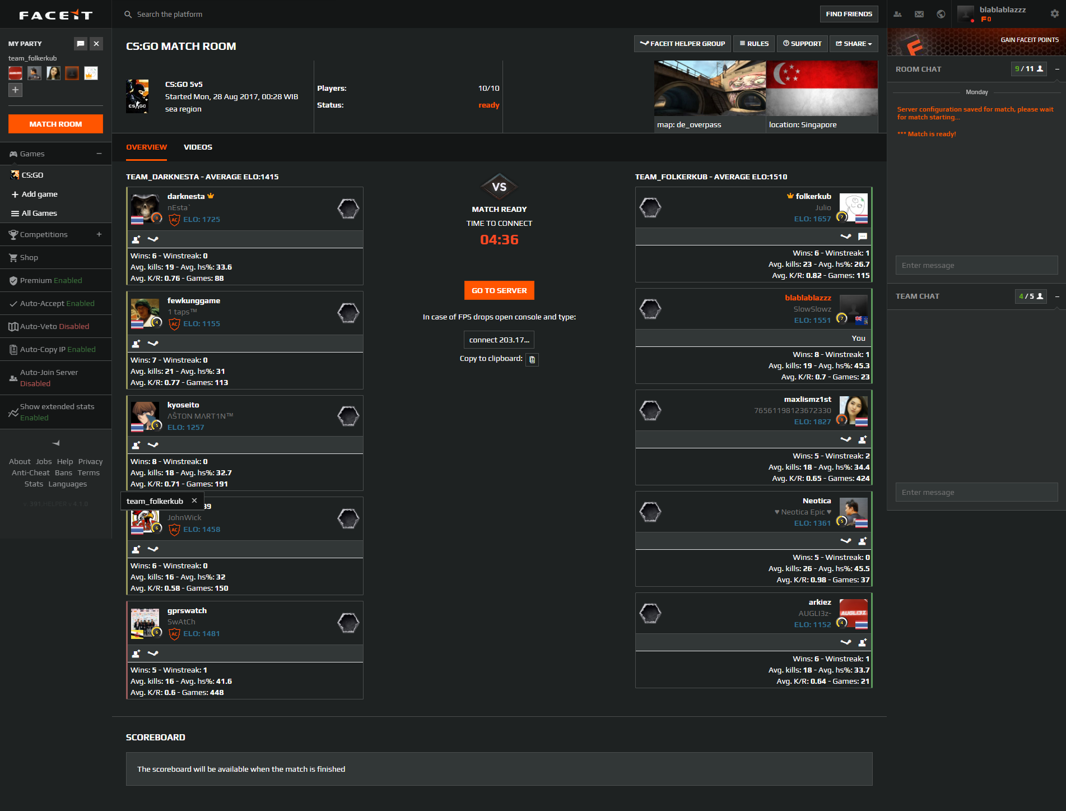Click the GO TO SERVER button
This screenshot has width=1066, height=811.
499,290
